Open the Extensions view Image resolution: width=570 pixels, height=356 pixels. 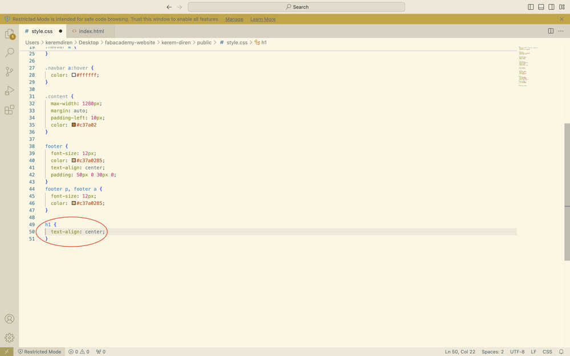point(10,109)
